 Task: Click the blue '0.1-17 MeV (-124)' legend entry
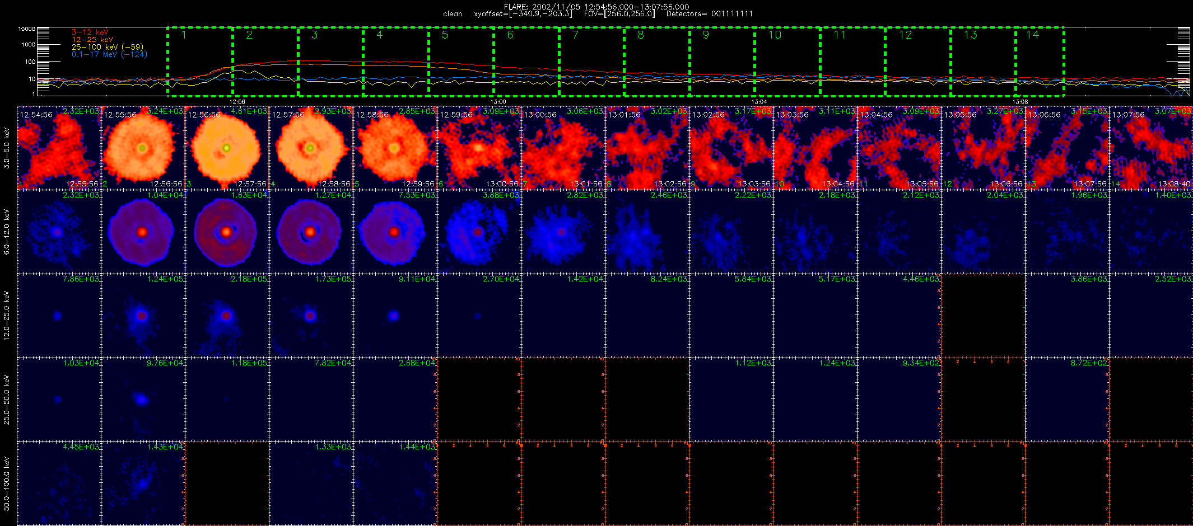click(x=109, y=54)
